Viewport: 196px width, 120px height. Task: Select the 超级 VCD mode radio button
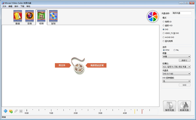(x=164, y=25)
